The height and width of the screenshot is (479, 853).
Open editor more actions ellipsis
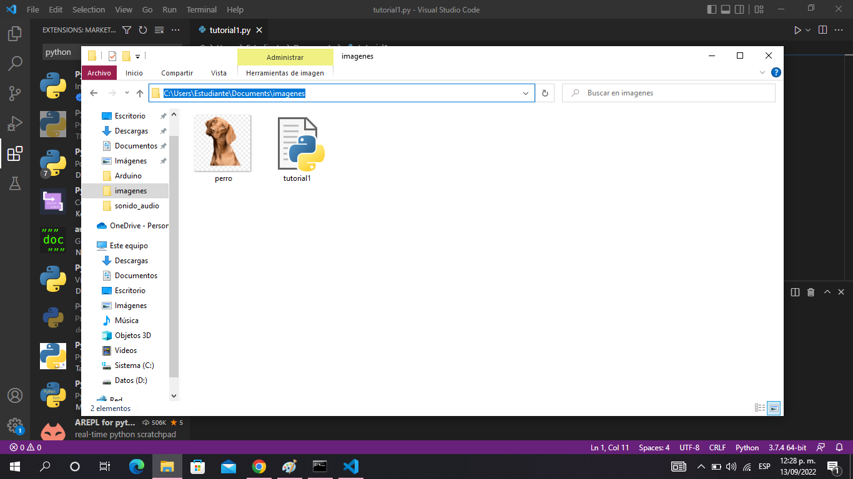pyautogui.click(x=839, y=30)
